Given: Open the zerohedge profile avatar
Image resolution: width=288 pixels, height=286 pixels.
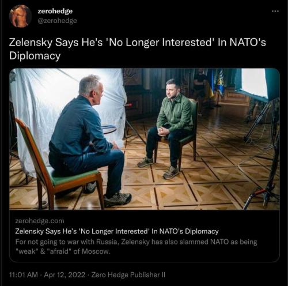Looking at the screenshot, I should (x=20, y=16).
